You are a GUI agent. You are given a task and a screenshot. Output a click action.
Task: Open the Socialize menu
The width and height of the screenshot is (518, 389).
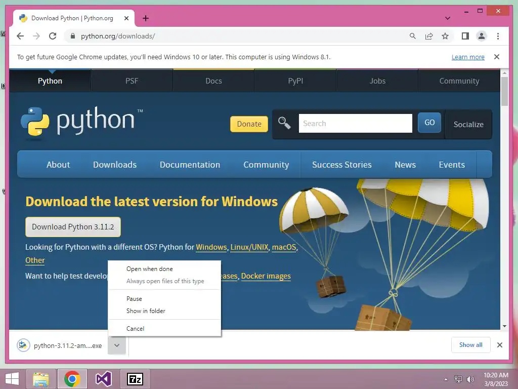[x=468, y=125]
